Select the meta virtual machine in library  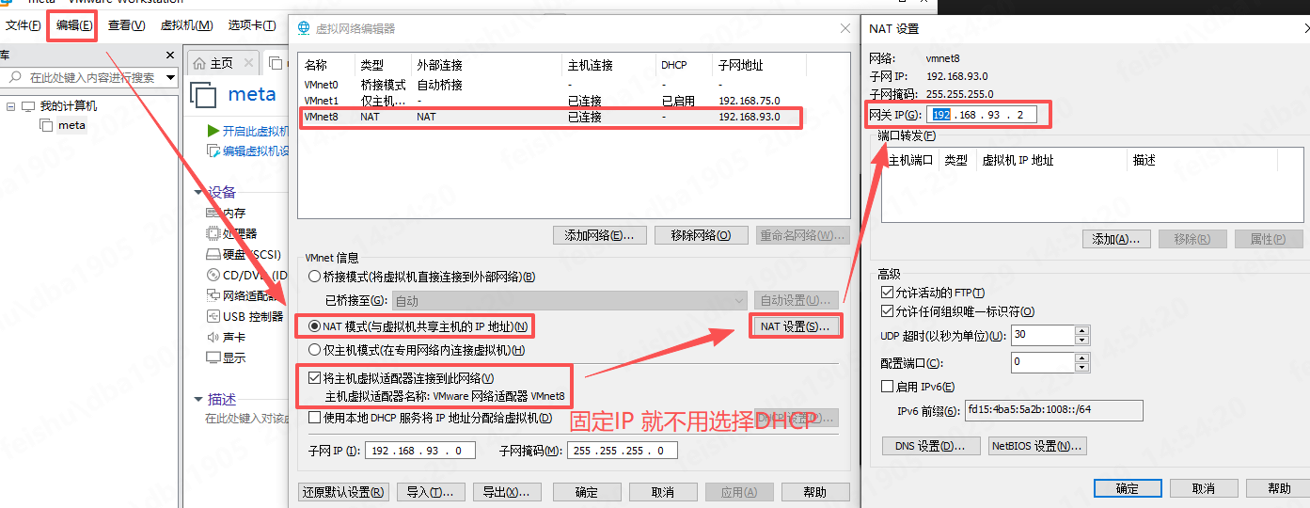coord(71,125)
